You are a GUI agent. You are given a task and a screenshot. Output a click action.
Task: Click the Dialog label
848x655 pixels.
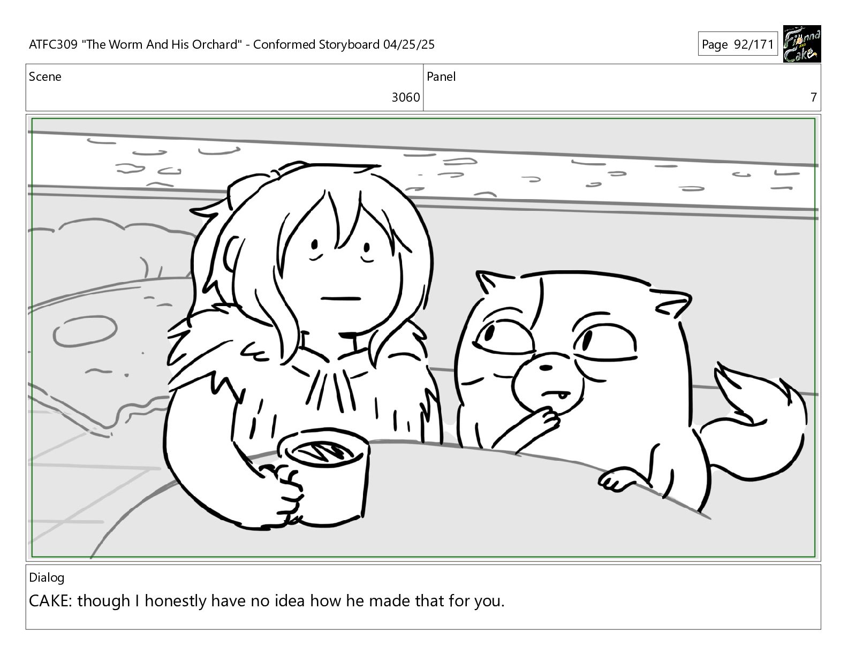tap(47, 578)
